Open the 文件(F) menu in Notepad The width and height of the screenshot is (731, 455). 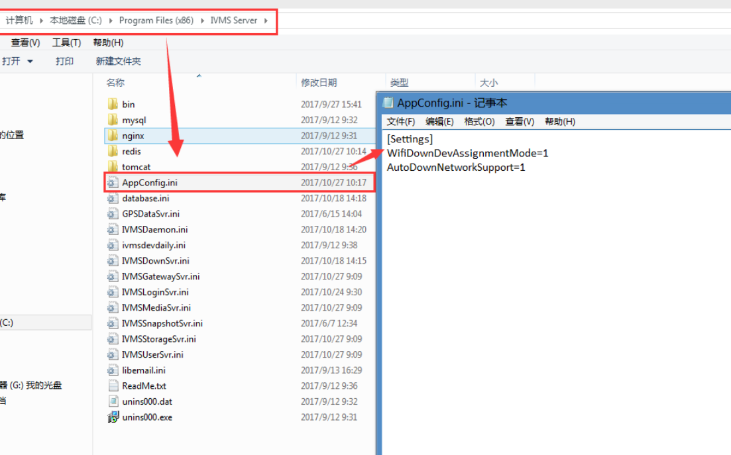400,122
